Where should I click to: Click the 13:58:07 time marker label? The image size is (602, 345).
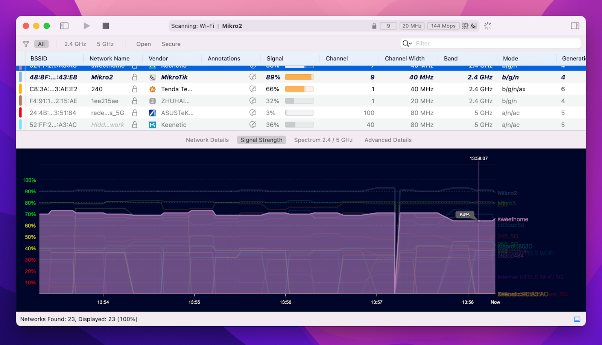pos(479,158)
